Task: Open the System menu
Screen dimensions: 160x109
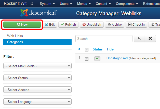Action: (x=47, y=4)
